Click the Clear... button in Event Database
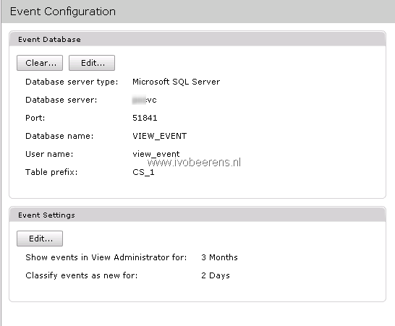This screenshot has width=395, height=326. pos(40,63)
